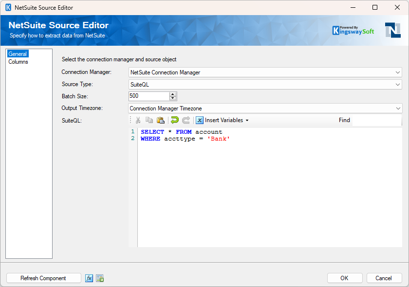Click the K app icon in title bar
This screenshot has height=287, width=409.
8,8
